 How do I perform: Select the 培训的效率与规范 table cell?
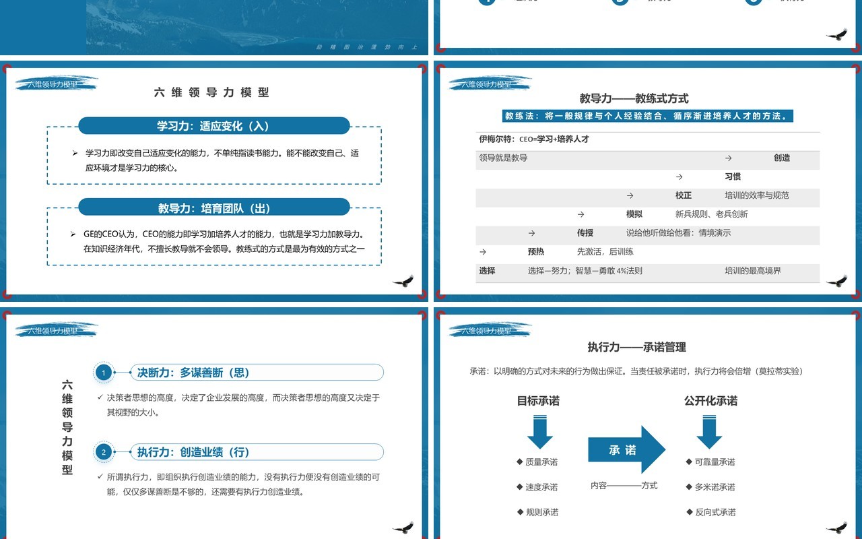tap(757, 195)
